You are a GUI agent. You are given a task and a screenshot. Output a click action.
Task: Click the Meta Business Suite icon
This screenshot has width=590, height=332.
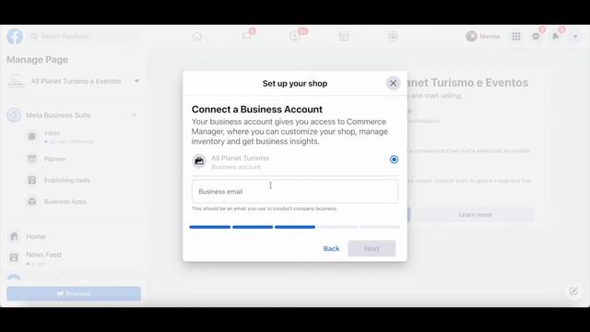14,115
